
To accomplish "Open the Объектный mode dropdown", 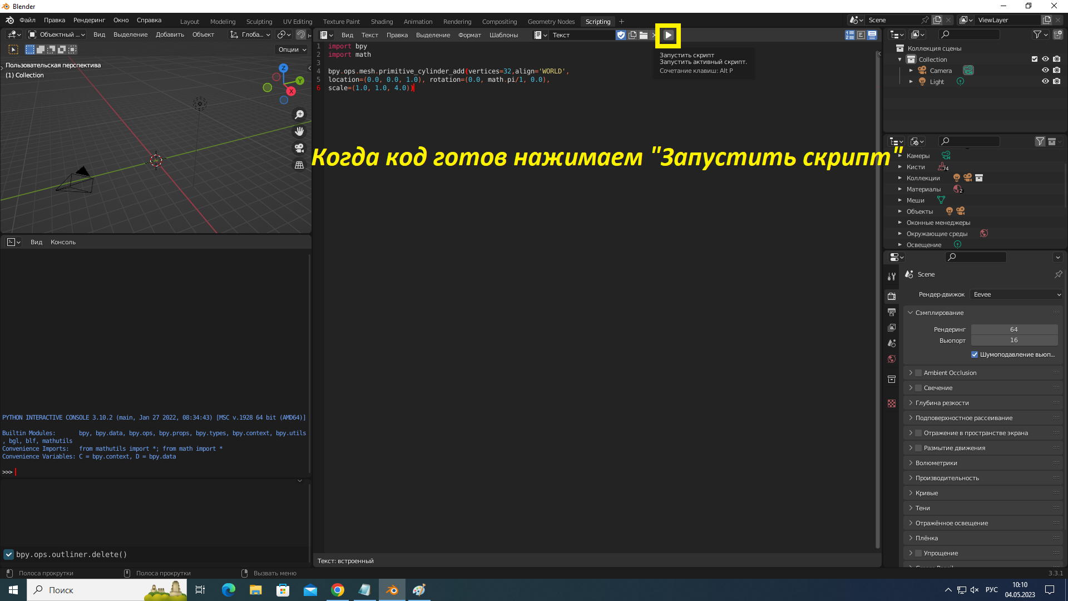I will [x=57, y=35].
